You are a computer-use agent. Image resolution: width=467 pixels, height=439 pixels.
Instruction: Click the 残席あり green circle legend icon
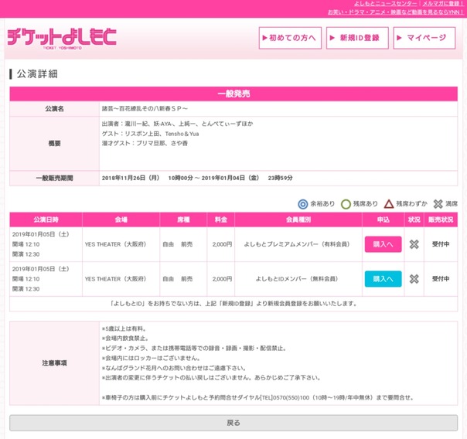click(346, 204)
